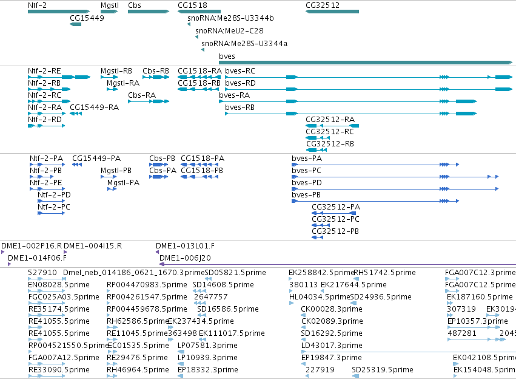Click the Mgstl-PB protein label
Image resolution: width=516 pixels, height=379 pixels.
tap(116, 171)
